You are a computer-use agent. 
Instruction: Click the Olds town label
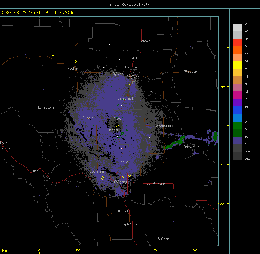[117, 119]
